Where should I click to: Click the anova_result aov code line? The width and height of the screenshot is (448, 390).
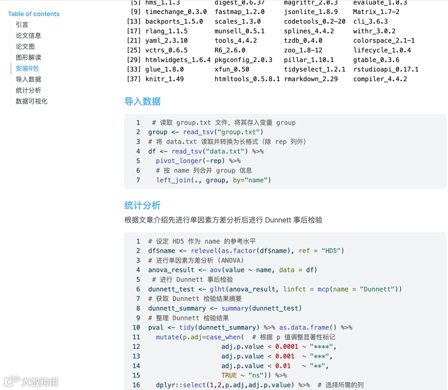tap(233, 270)
